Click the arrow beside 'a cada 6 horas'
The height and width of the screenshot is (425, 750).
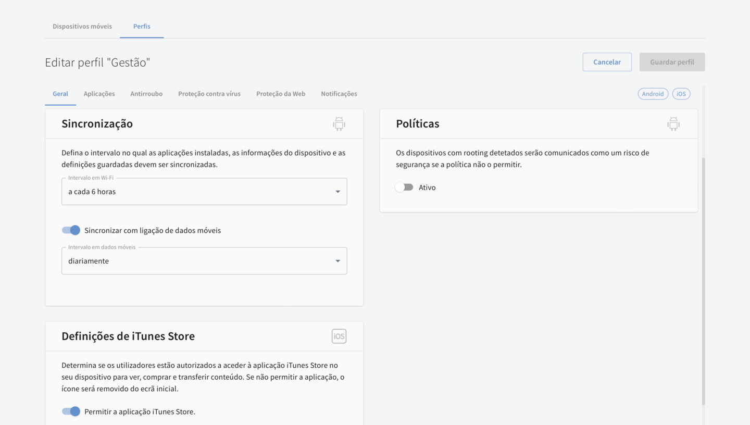pyautogui.click(x=337, y=192)
